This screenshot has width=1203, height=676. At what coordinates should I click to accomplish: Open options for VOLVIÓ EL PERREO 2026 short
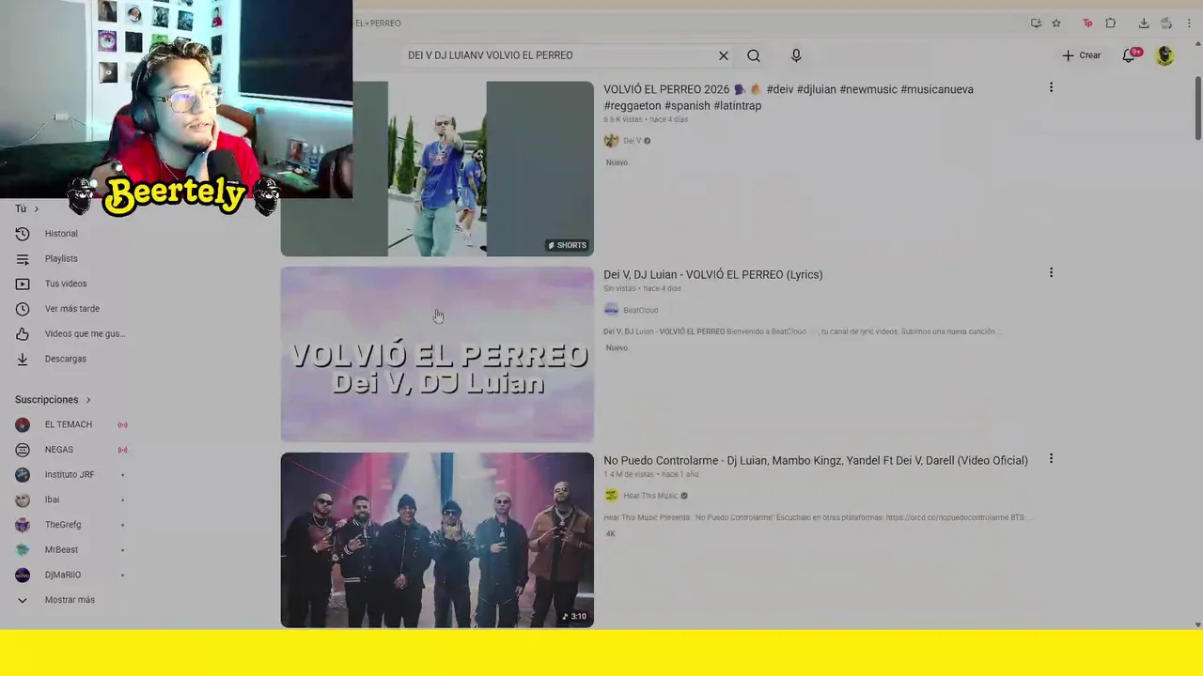click(x=1051, y=87)
